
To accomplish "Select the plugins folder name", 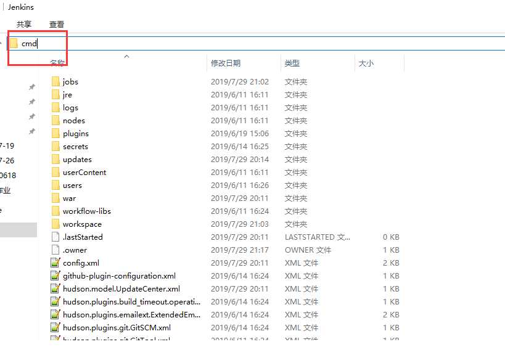I will [76, 134].
